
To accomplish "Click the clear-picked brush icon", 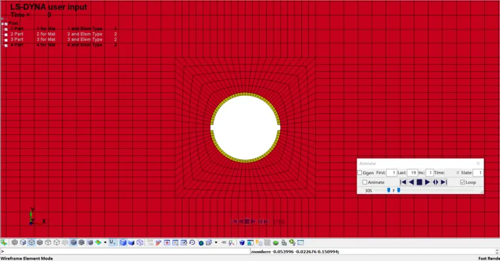I will [x=159, y=243].
